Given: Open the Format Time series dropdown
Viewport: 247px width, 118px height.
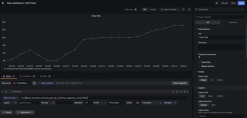Looking at the screenshot, I should pos(116,103).
